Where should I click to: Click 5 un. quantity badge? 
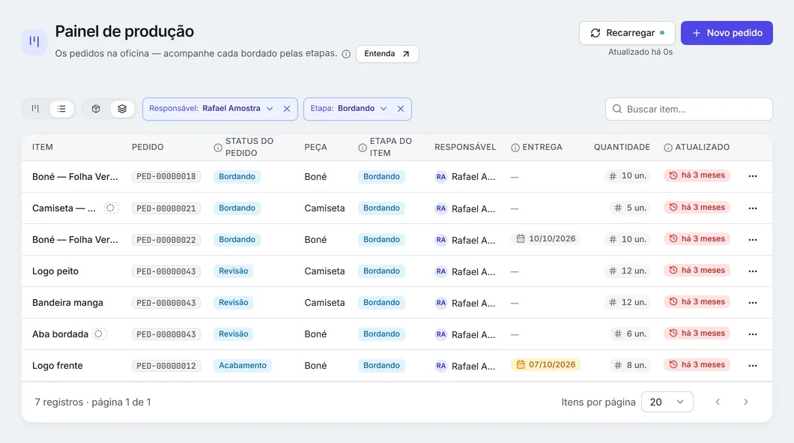(x=631, y=208)
